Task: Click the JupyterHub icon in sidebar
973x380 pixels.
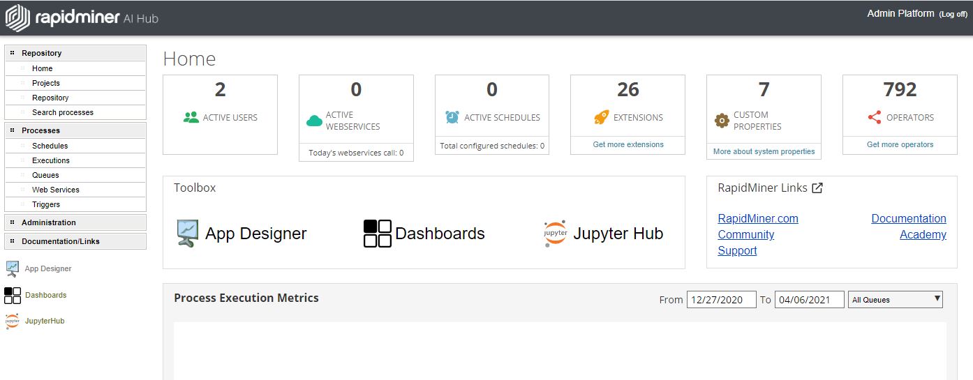Action: point(12,321)
